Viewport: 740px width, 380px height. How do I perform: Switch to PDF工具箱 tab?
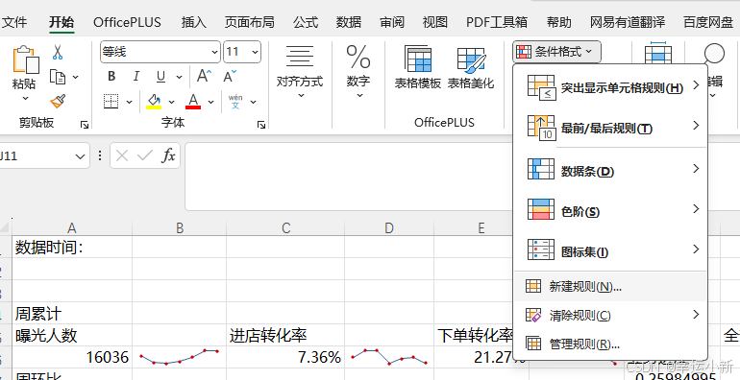tap(497, 22)
